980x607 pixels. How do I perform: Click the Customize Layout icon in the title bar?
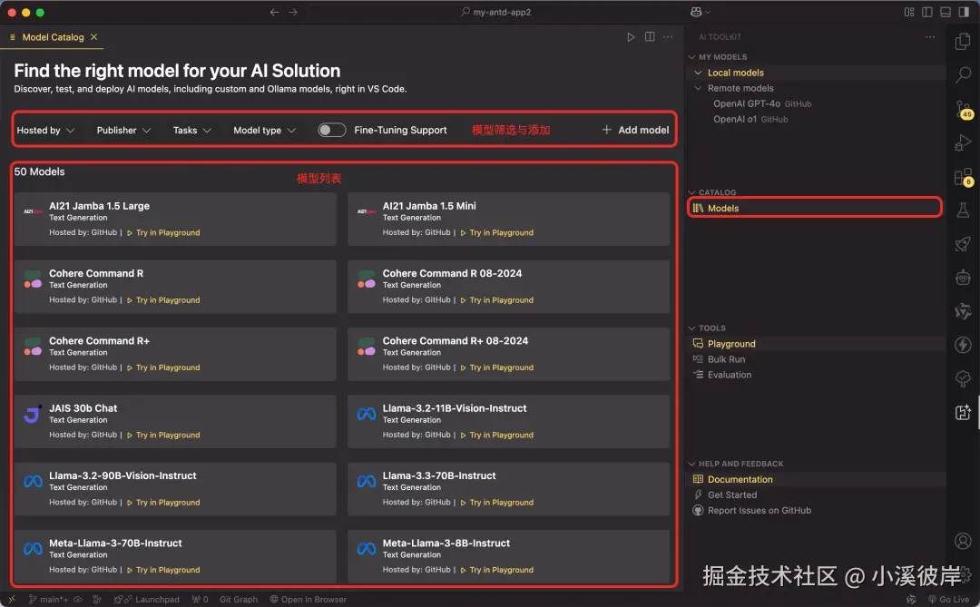click(908, 12)
